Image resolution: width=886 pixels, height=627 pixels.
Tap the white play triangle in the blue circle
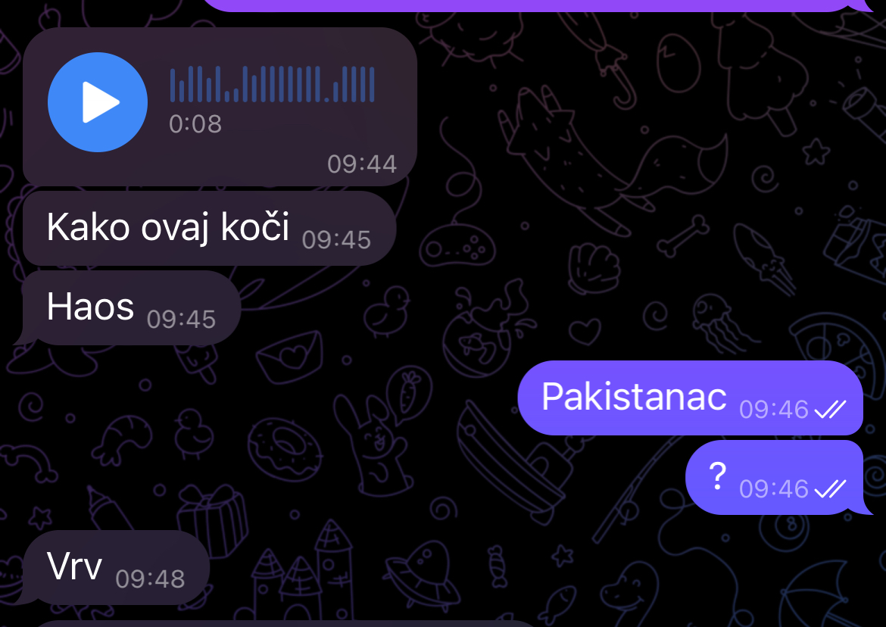(x=101, y=102)
